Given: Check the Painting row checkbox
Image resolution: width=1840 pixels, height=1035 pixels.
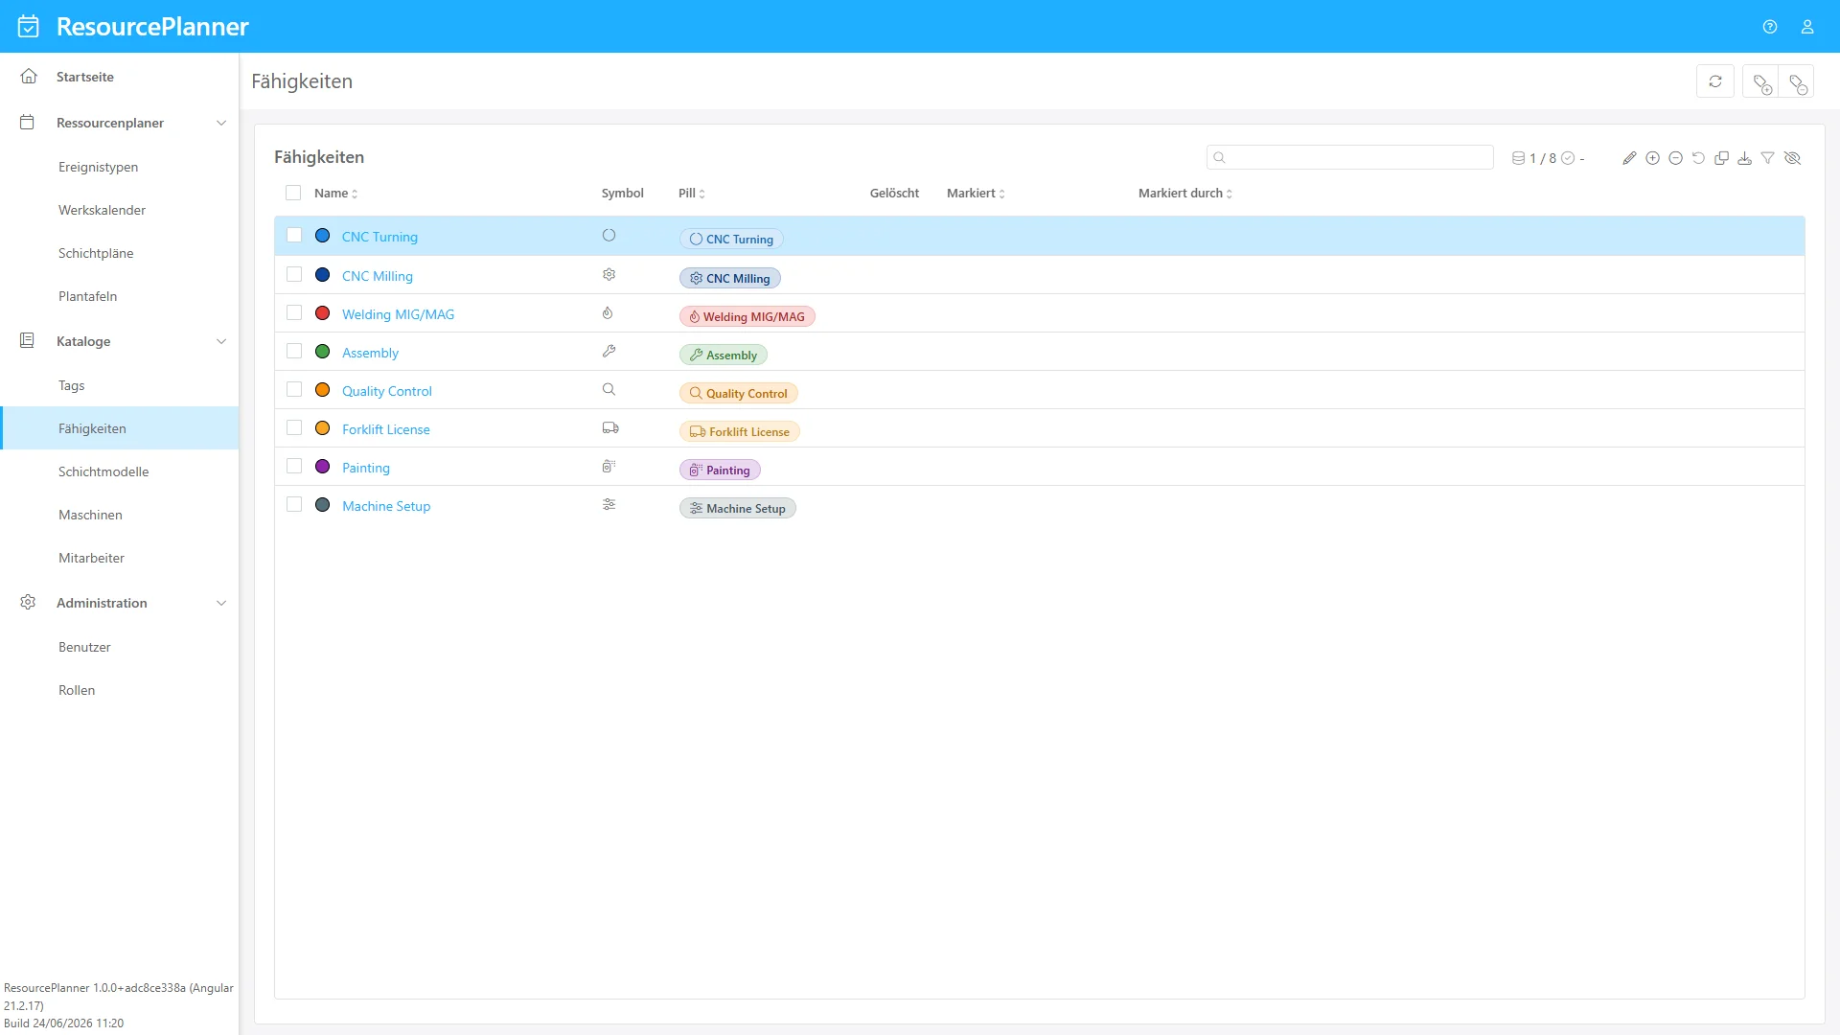Looking at the screenshot, I should tap(294, 466).
